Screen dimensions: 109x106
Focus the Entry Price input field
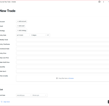tap(62, 53)
